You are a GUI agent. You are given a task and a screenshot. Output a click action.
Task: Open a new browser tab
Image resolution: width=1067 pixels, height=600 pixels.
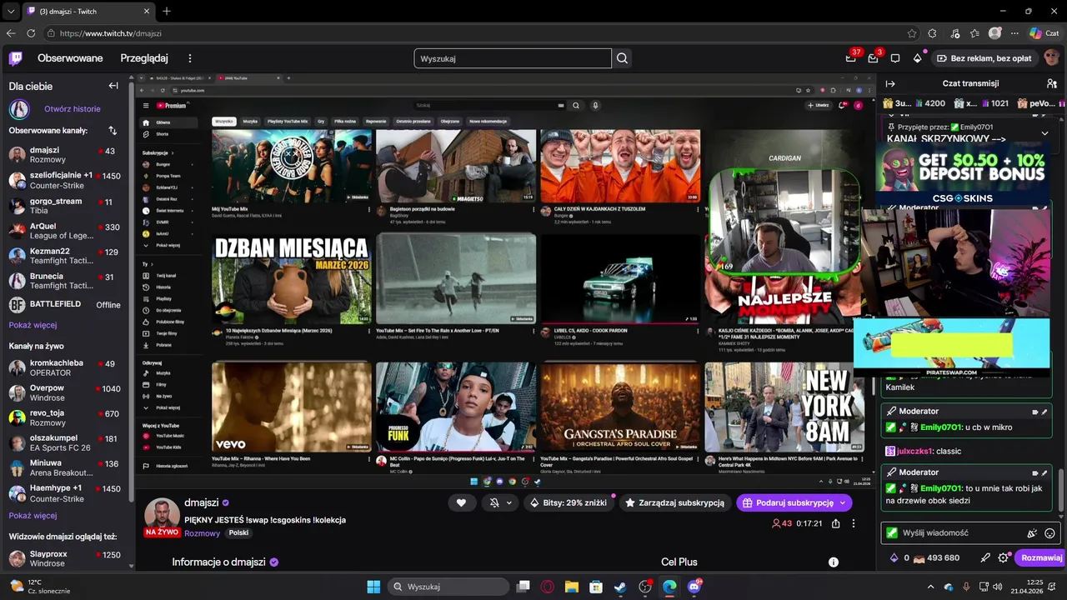click(167, 11)
